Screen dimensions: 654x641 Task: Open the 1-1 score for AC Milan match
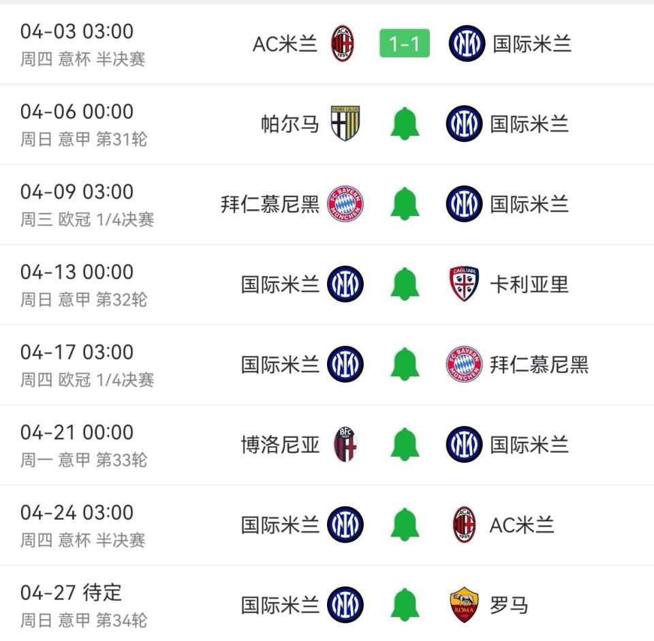[x=404, y=44]
